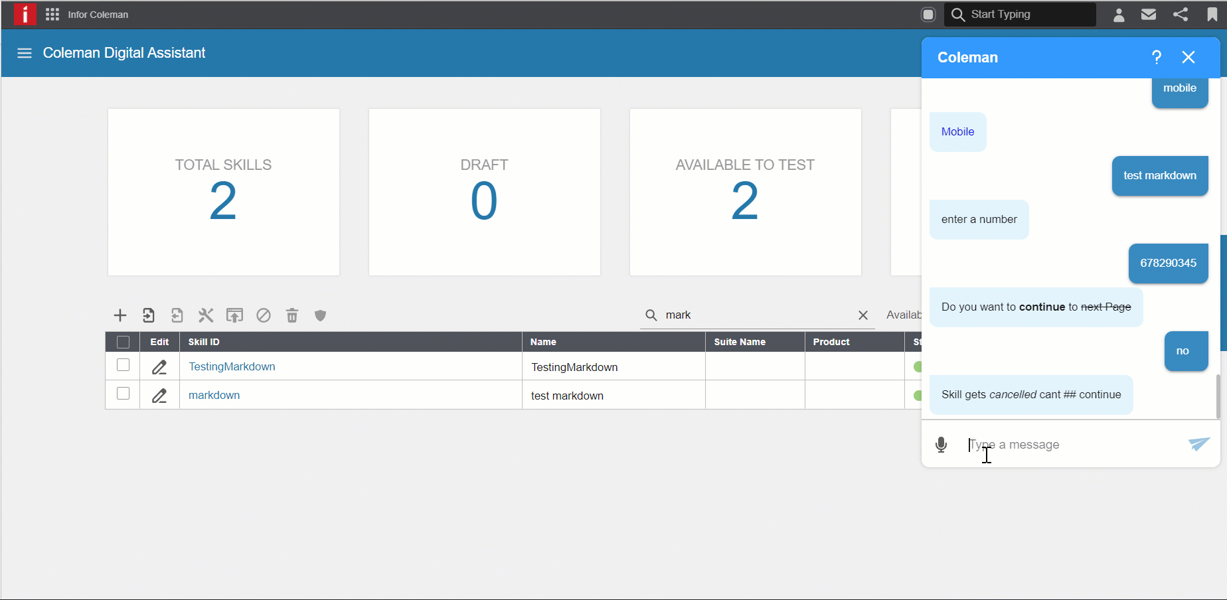Image resolution: width=1227 pixels, height=600 pixels.
Task: Add a new skill with plus icon
Action: (120, 315)
